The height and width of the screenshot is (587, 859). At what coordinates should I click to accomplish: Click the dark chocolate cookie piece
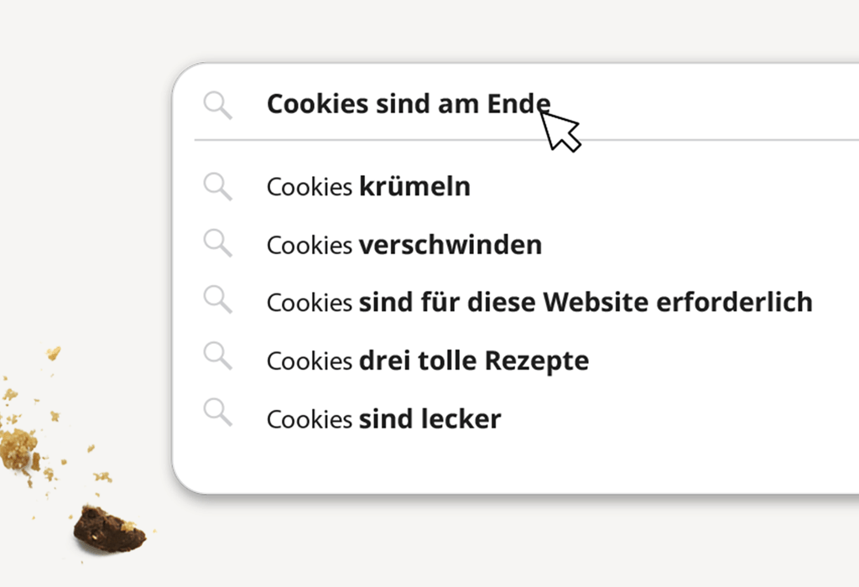pos(108,528)
